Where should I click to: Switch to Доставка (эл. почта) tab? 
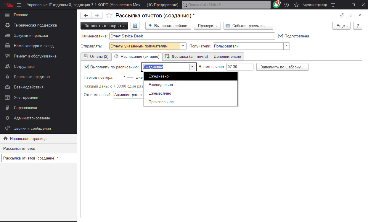coord(187,56)
